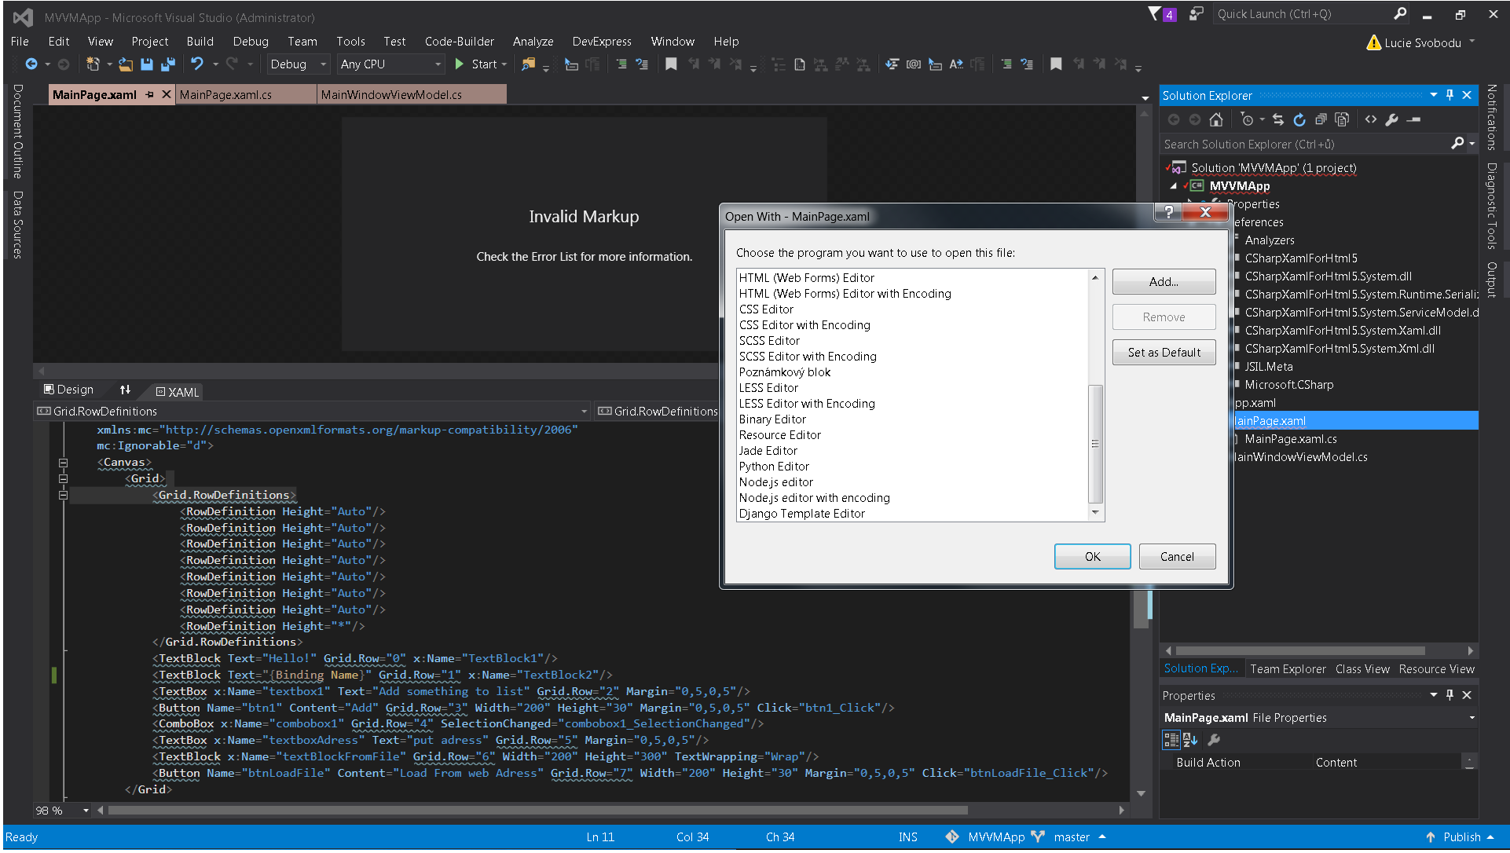
Task: Click the Quick Launch magnifier icon
Action: tap(1400, 14)
